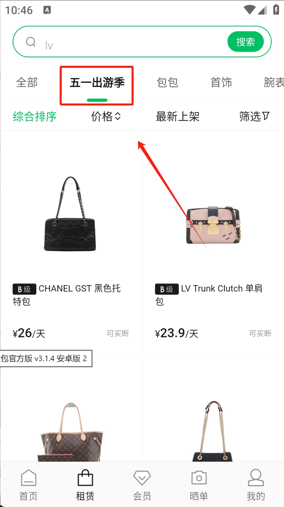Viewport: 284px width, 507px height.
Task: Tap the 筛选 filter funnel icon
Action: point(266,116)
